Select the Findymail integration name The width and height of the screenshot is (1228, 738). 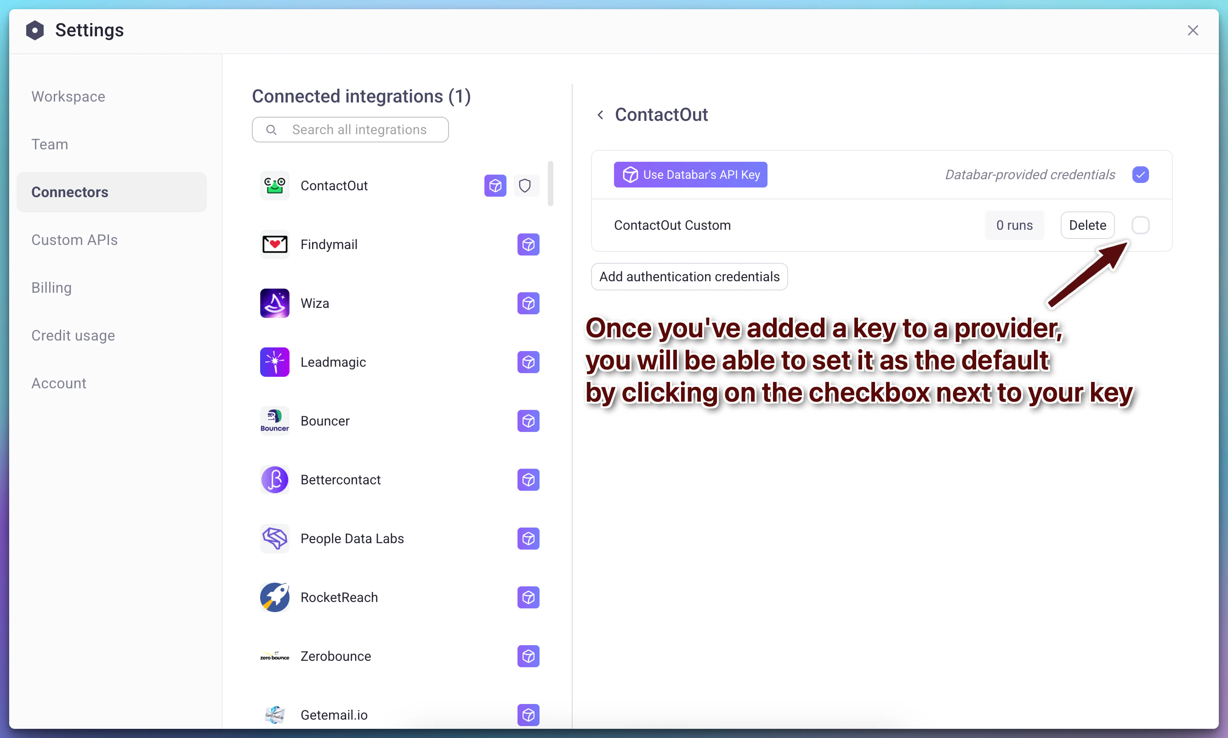(329, 244)
